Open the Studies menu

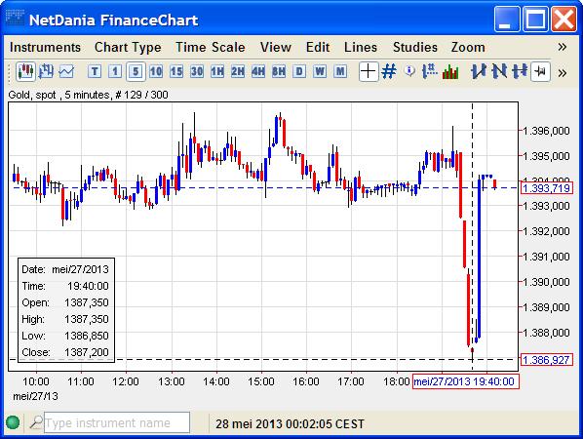point(415,47)
